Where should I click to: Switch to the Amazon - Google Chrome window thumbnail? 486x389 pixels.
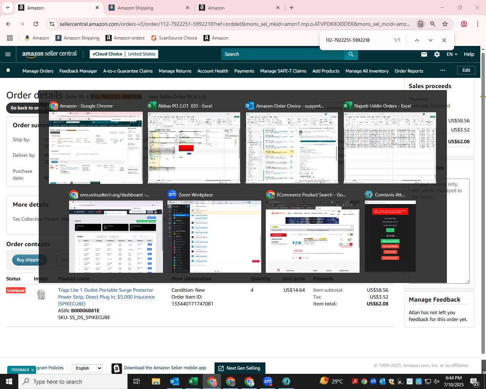[x=96, y=148]
